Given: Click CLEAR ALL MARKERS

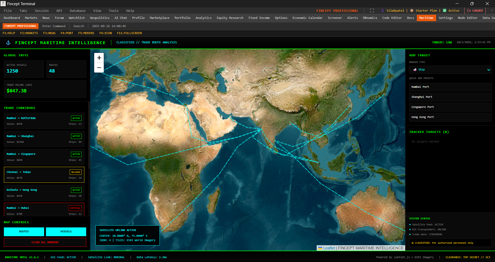Looking at the screenshot, I should point(45,242).
